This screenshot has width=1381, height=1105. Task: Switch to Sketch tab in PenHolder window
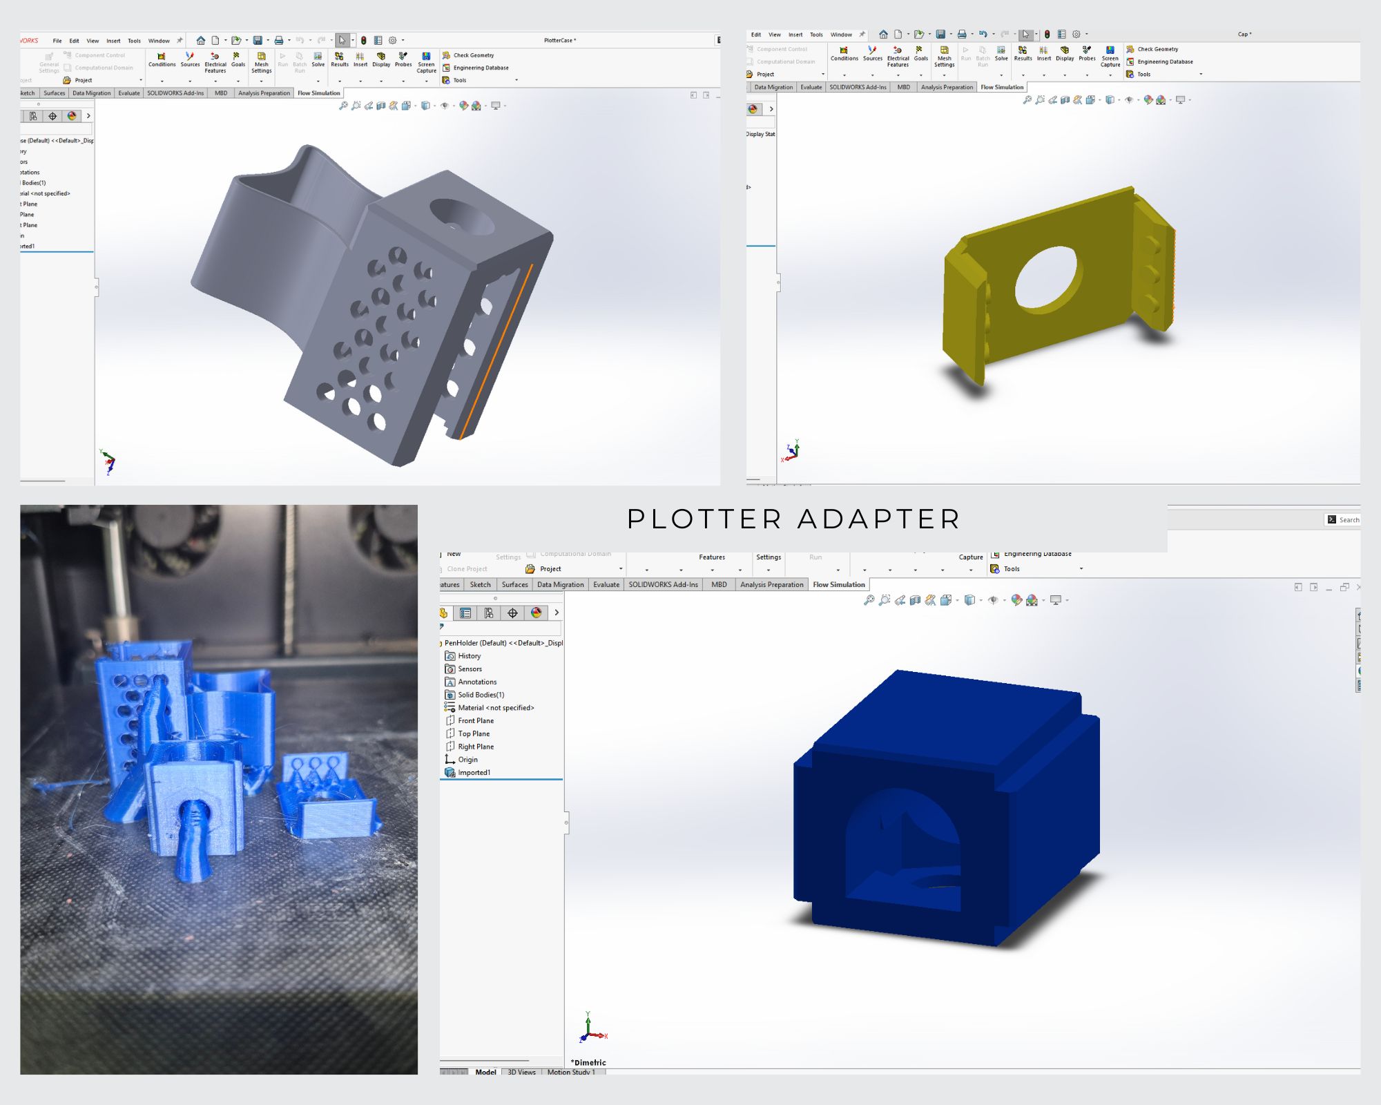pyautogui.click(x=480, y=584)
